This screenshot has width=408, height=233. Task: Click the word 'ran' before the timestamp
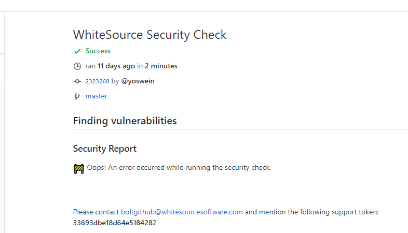pyautogui.click(x=90, y=66)
